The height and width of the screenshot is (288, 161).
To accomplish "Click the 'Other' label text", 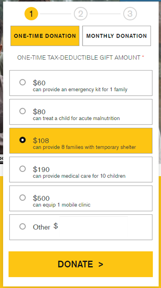I will click(42, 227).
